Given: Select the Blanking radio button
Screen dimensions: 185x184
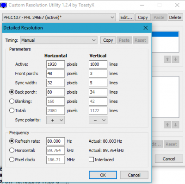Looking at the screenshot, I should (12, 101).
